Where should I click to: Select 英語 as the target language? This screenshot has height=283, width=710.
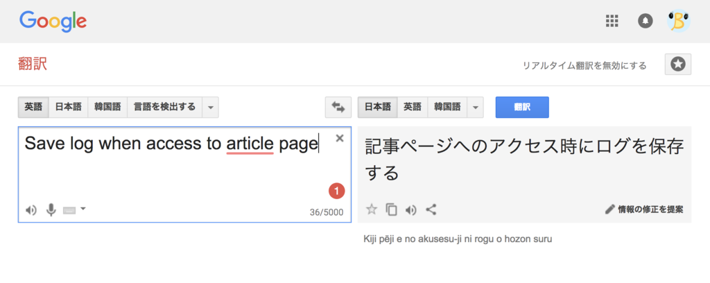(413, 108)
